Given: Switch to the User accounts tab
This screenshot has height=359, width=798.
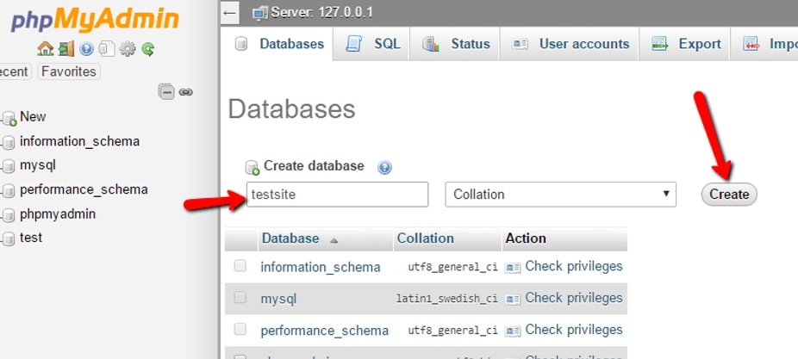Looking at the screenshot, I should [570, 44].
